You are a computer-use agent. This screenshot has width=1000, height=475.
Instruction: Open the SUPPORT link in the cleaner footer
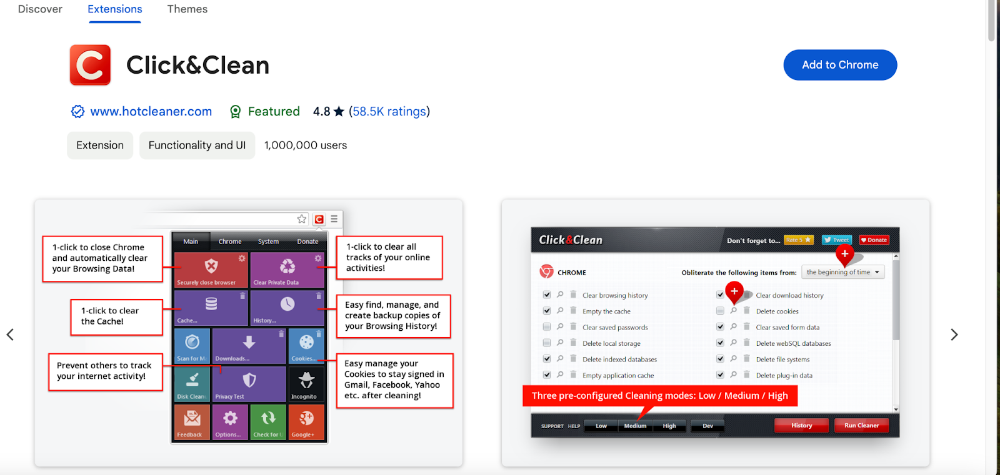click(x=552, y=426)
